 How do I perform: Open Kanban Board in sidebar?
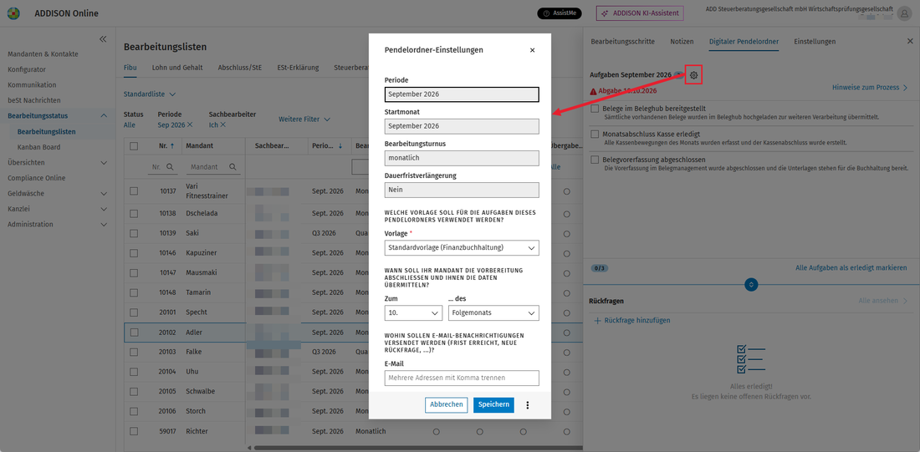tap(38, 147)
